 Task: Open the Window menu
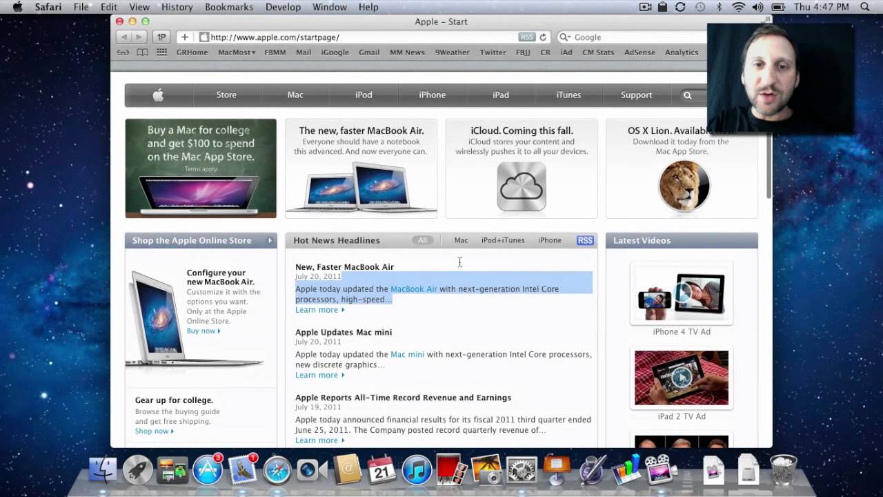[329, 7]
